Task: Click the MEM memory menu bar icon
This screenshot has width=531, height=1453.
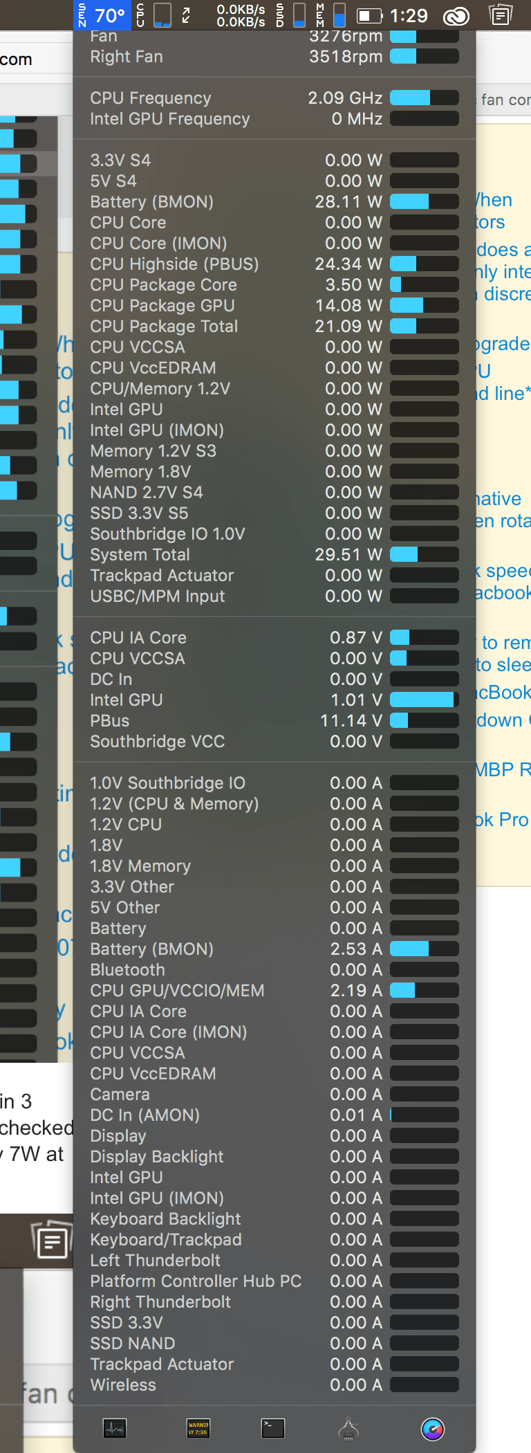Action: click(322, 15)
